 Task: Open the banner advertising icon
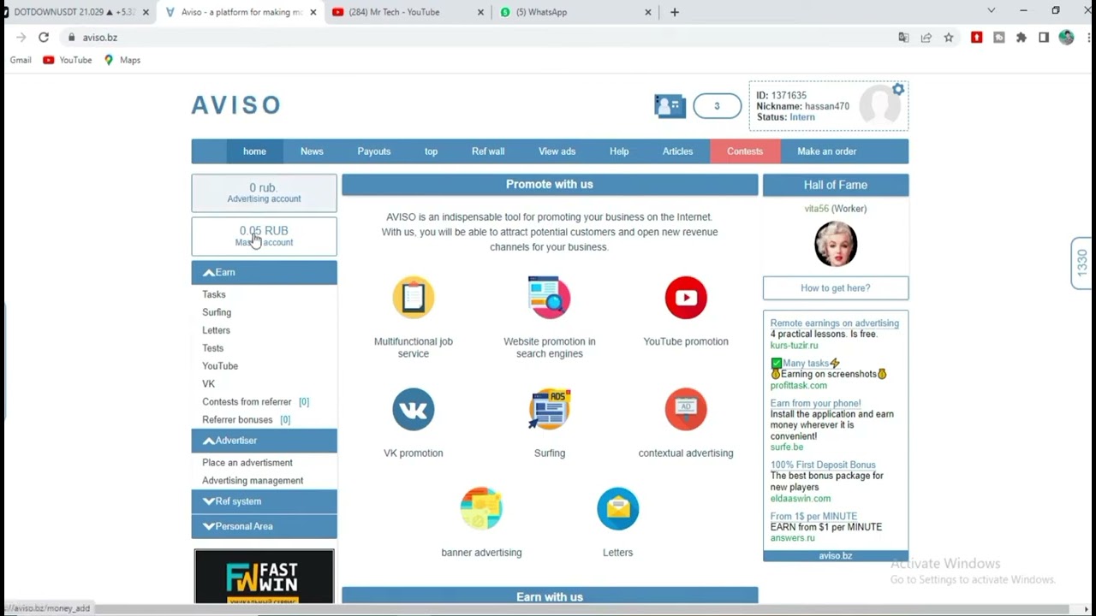click(481, 509)
